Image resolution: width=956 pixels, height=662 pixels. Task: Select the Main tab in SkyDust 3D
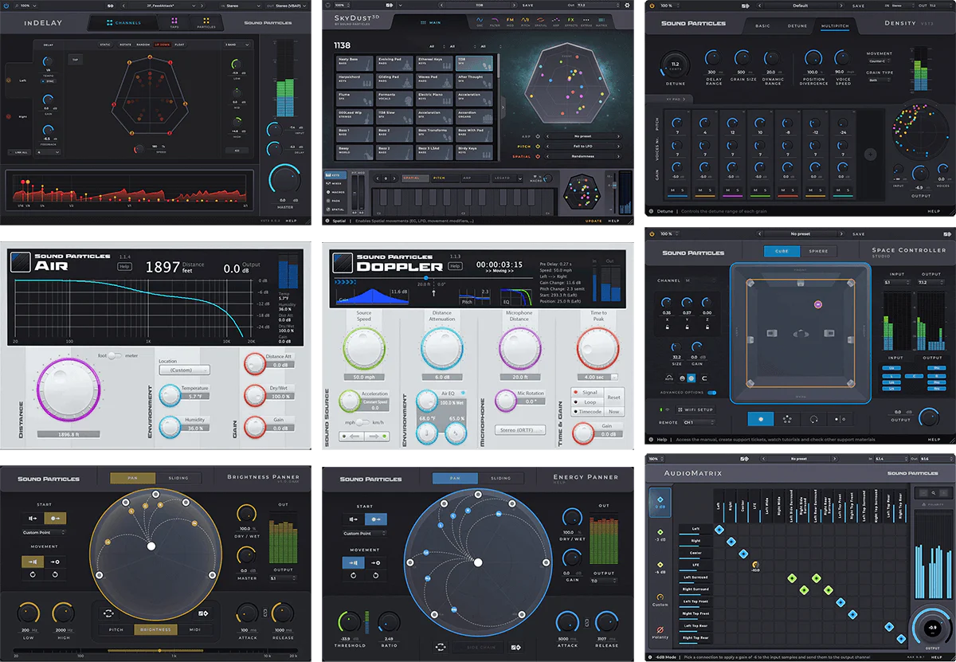coord(431,22)
